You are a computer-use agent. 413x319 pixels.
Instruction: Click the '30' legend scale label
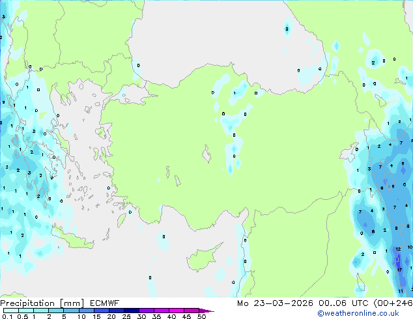141,316
